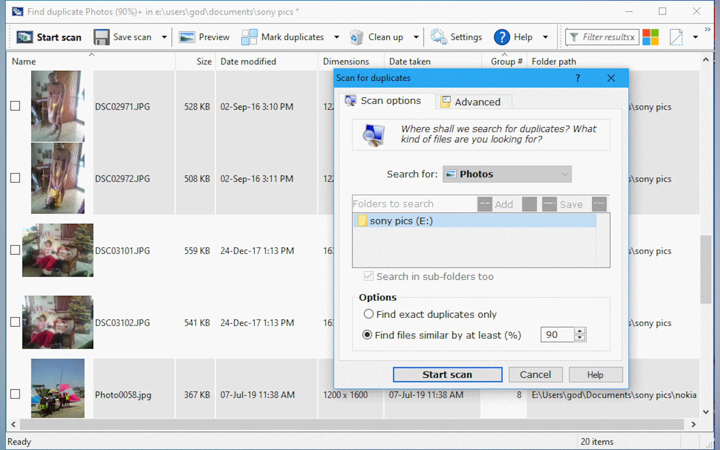The width and height of the screenshot is (720, 450).
Task: Tick checkbox beside Photo0058.jpg
Action: pos(15,394)
